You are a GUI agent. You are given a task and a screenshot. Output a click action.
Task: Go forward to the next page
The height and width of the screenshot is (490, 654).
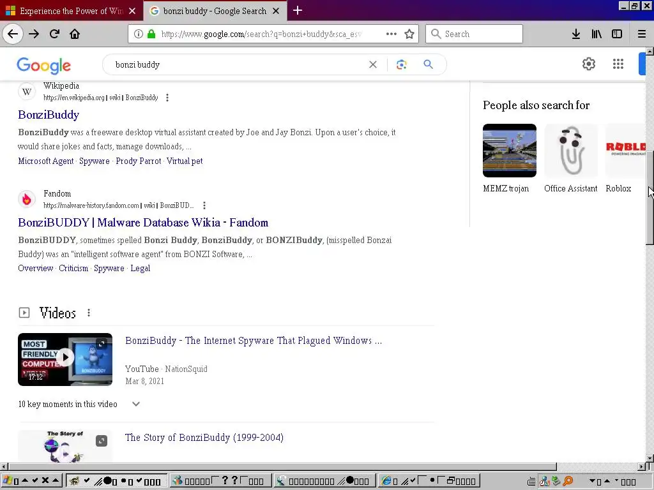coord(34,34)
